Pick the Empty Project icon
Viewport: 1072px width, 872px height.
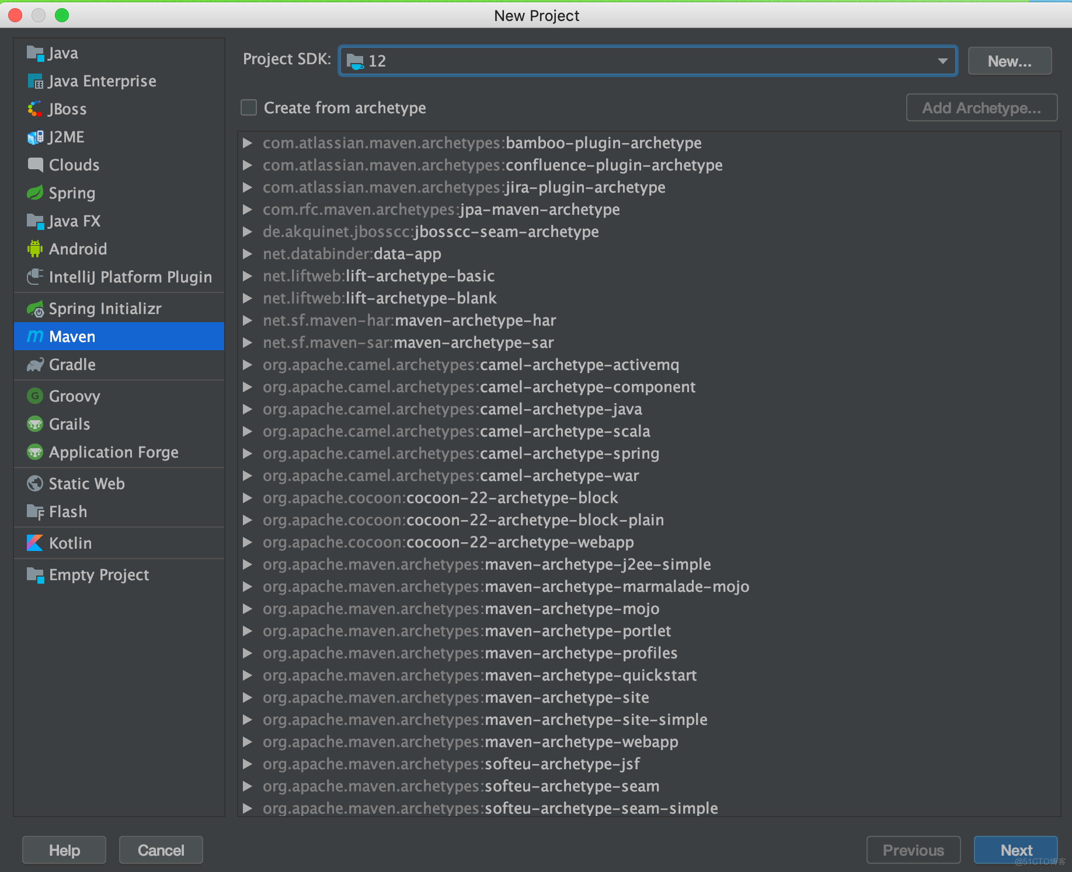(35, 575)
